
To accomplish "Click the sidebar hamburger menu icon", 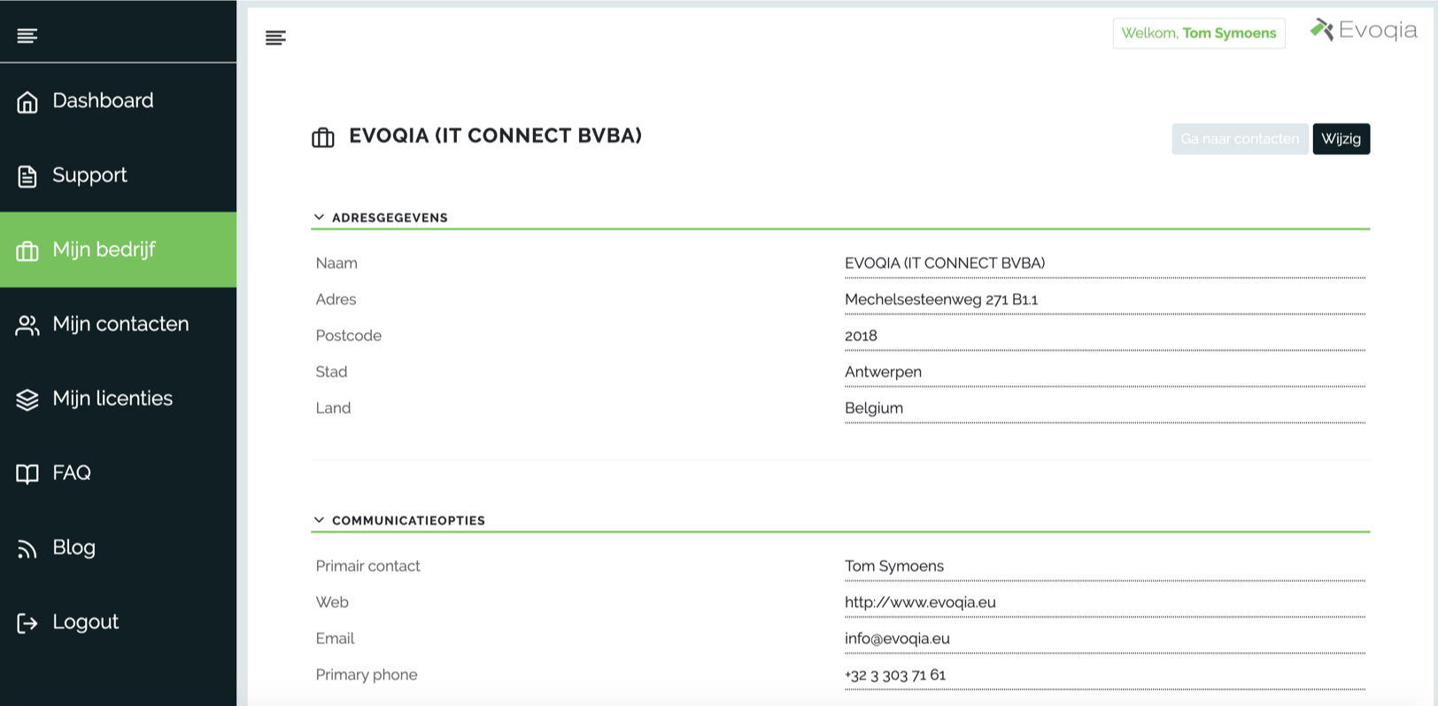I will [27, 35].
